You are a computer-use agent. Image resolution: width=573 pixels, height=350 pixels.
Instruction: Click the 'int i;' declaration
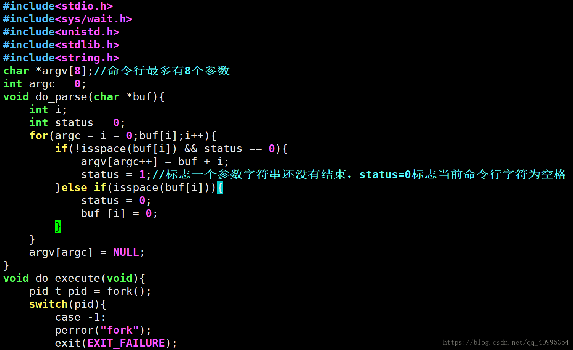[48, 110]
